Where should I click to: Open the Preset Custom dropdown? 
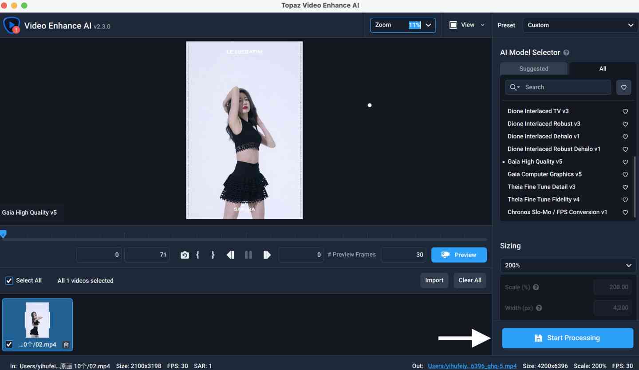click(580, 25)
